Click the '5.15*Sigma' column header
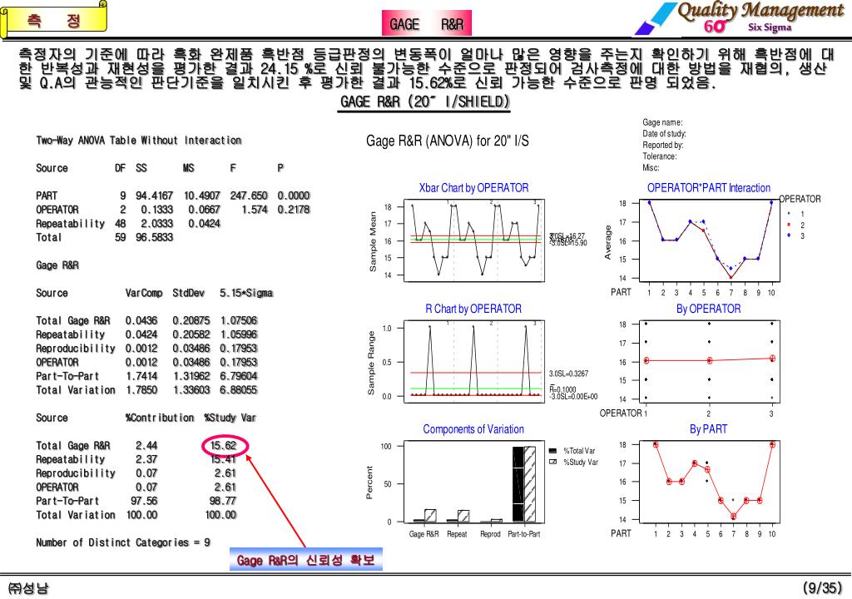 (246, 293)
